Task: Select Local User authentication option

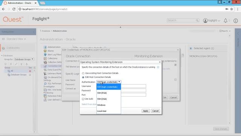Action: 109,111
